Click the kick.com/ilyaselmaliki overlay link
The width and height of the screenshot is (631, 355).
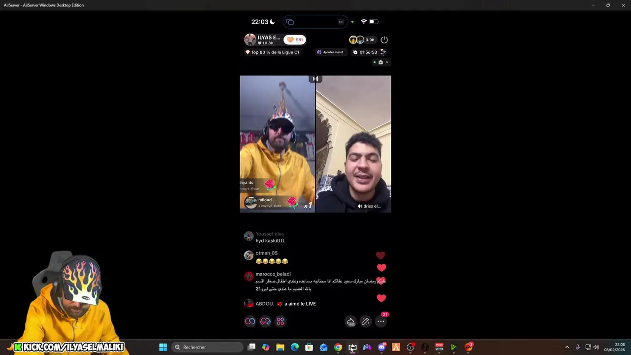[69, 347]
